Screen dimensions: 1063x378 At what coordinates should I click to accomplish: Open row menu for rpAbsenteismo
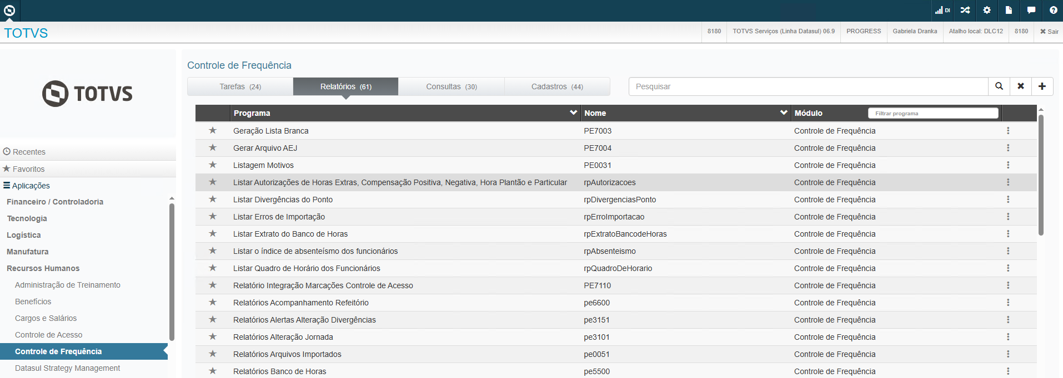pyautogui.click(x=1008, y=251)
